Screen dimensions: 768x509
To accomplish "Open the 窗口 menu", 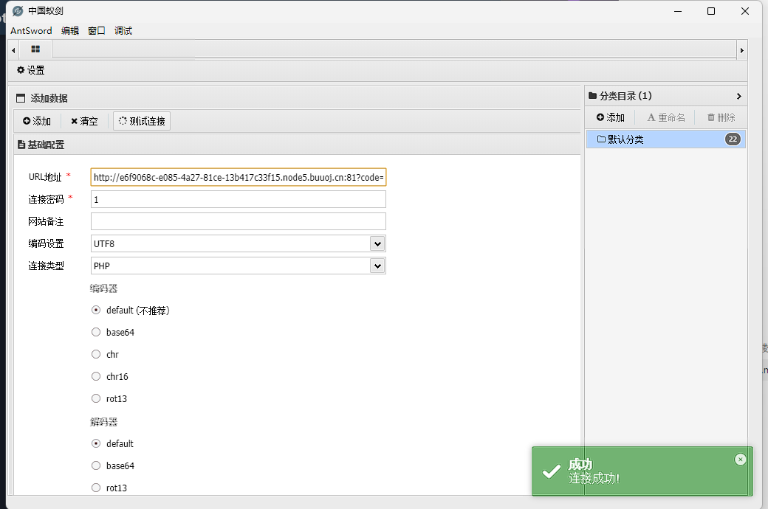I will pos(97,31).
